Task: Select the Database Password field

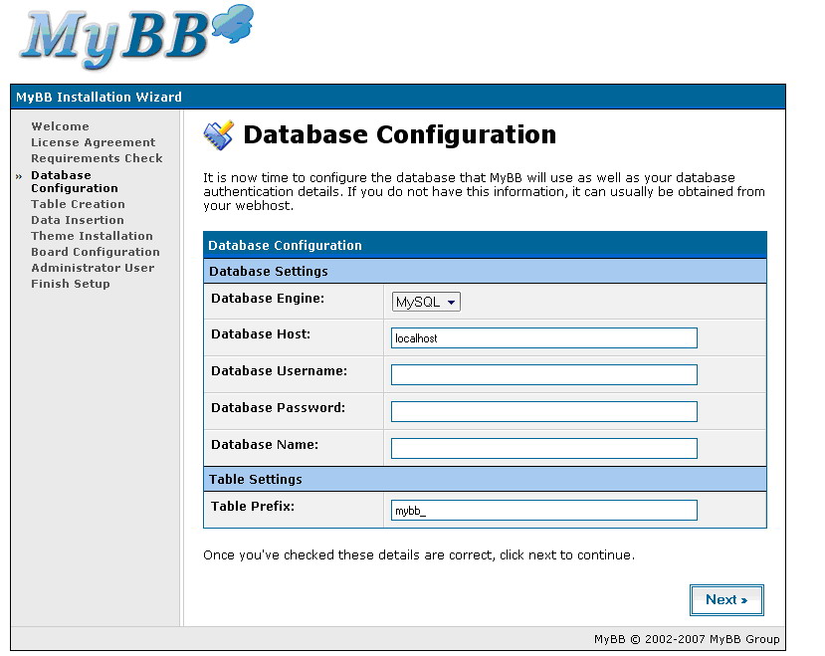Action: pos(544,412)
